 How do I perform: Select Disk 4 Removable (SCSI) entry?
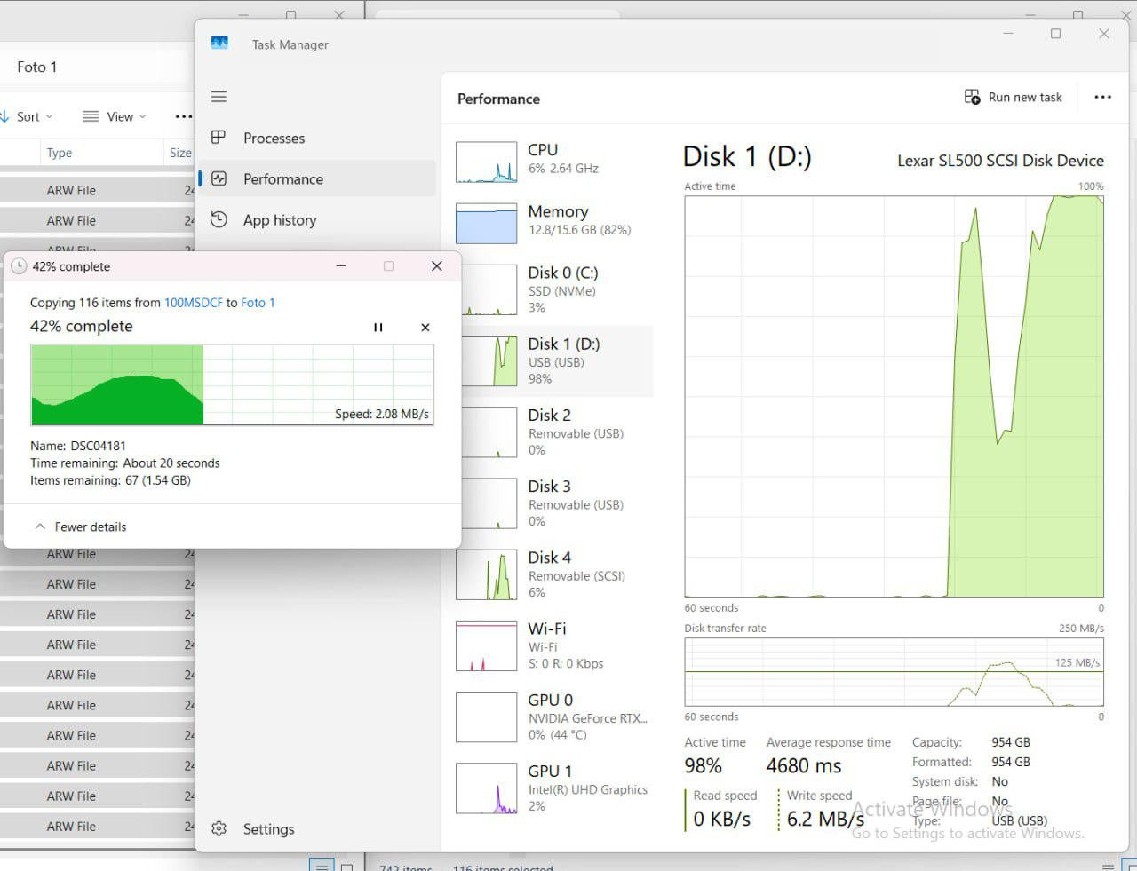coord(551,574)
